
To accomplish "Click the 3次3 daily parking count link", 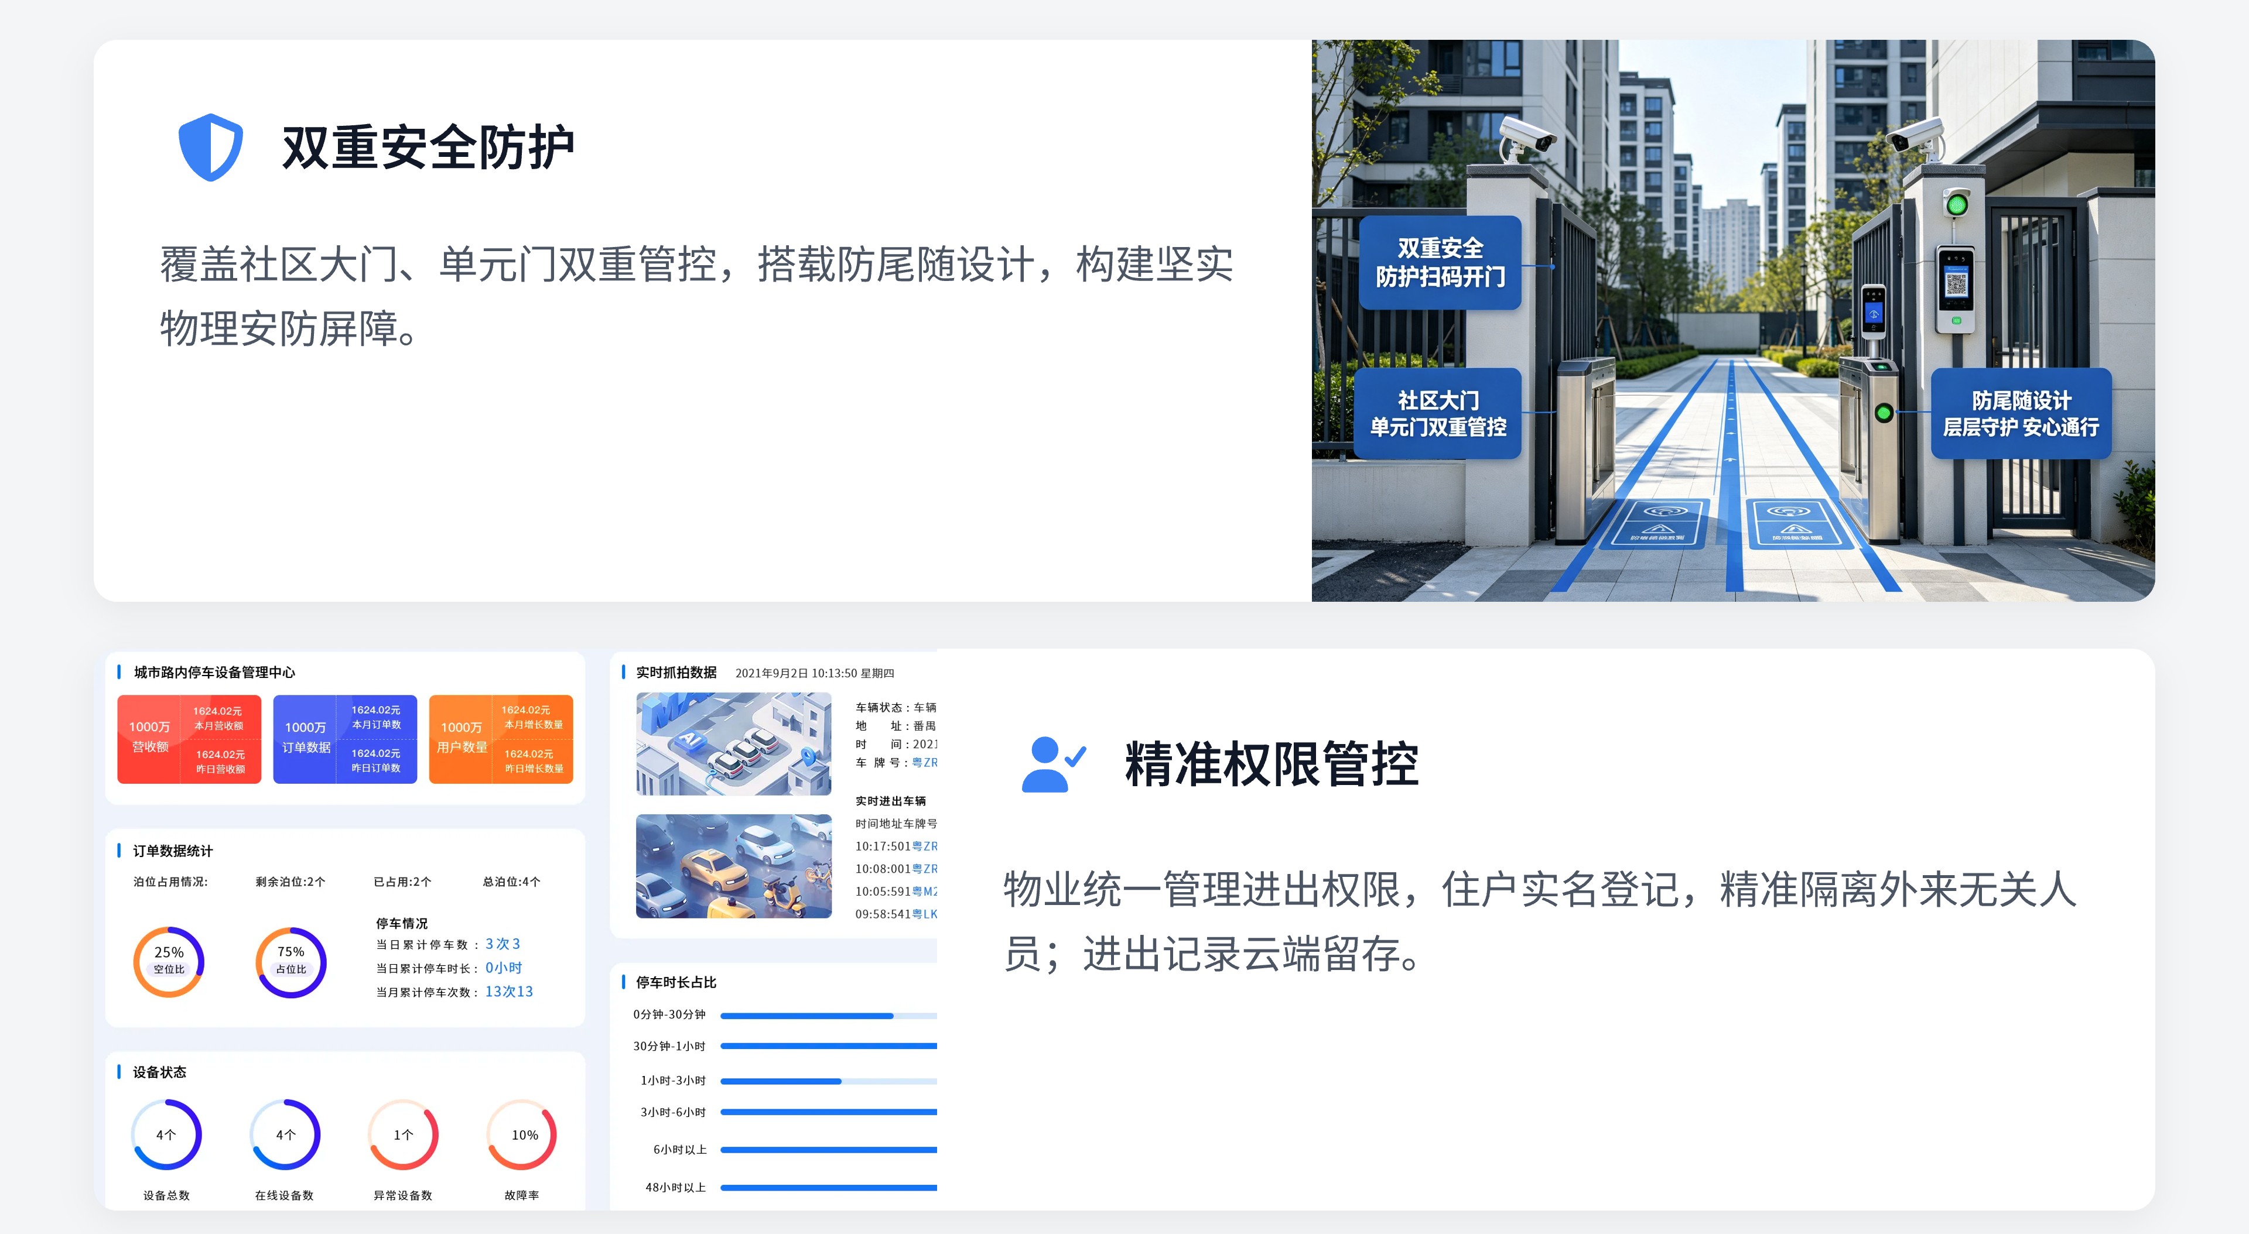I will [503, 944].
